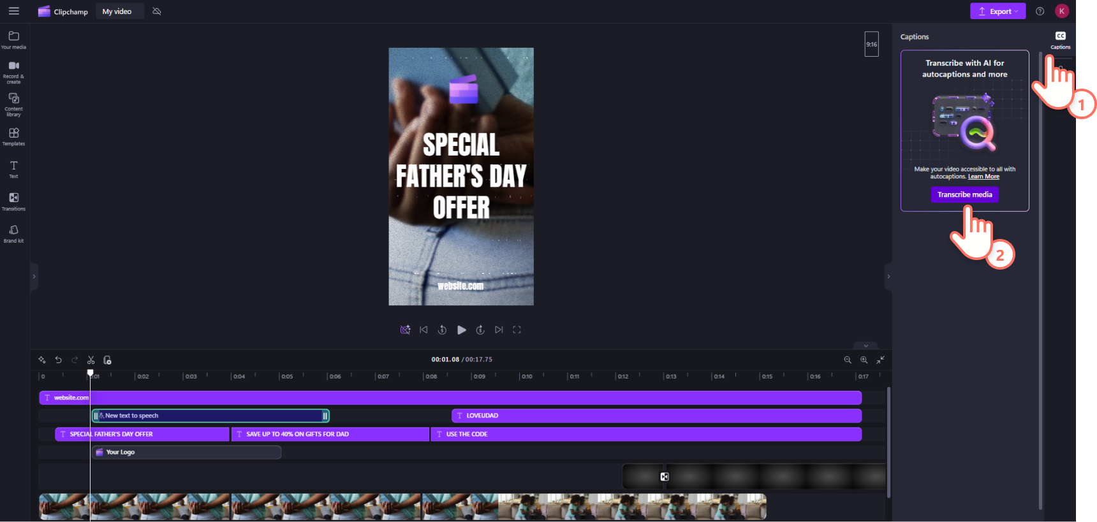Screen dimensions: 1097x522
Task: Zoom in the timeline
Action: click(x=864, y=360)
